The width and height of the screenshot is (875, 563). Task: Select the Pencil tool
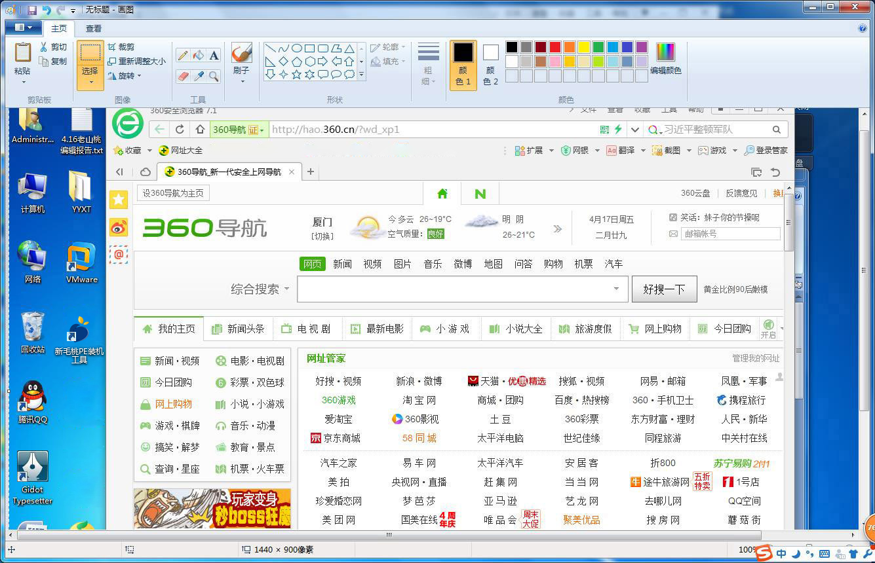coord(183,56)
